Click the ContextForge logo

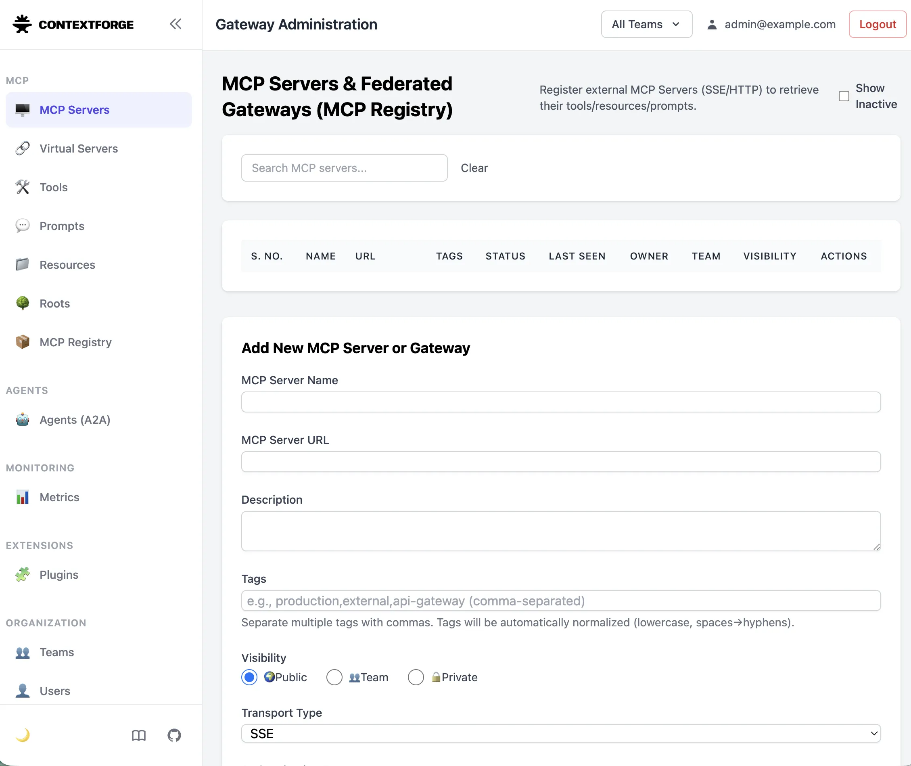(x=73, y=24)
